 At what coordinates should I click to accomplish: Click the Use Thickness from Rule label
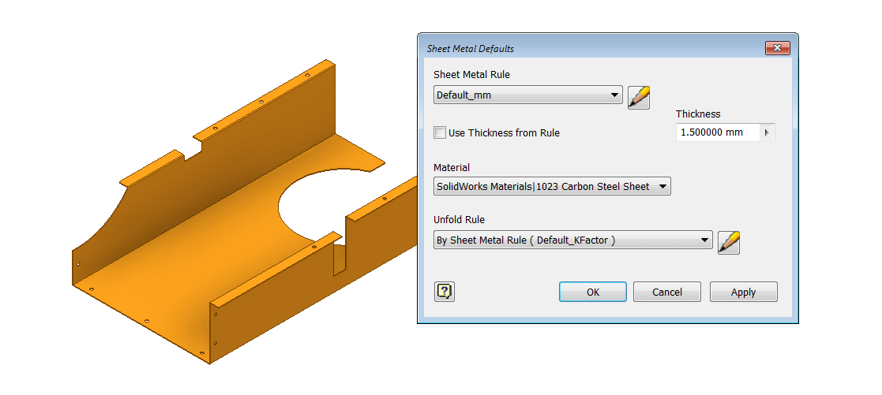(x=504, y=133)
